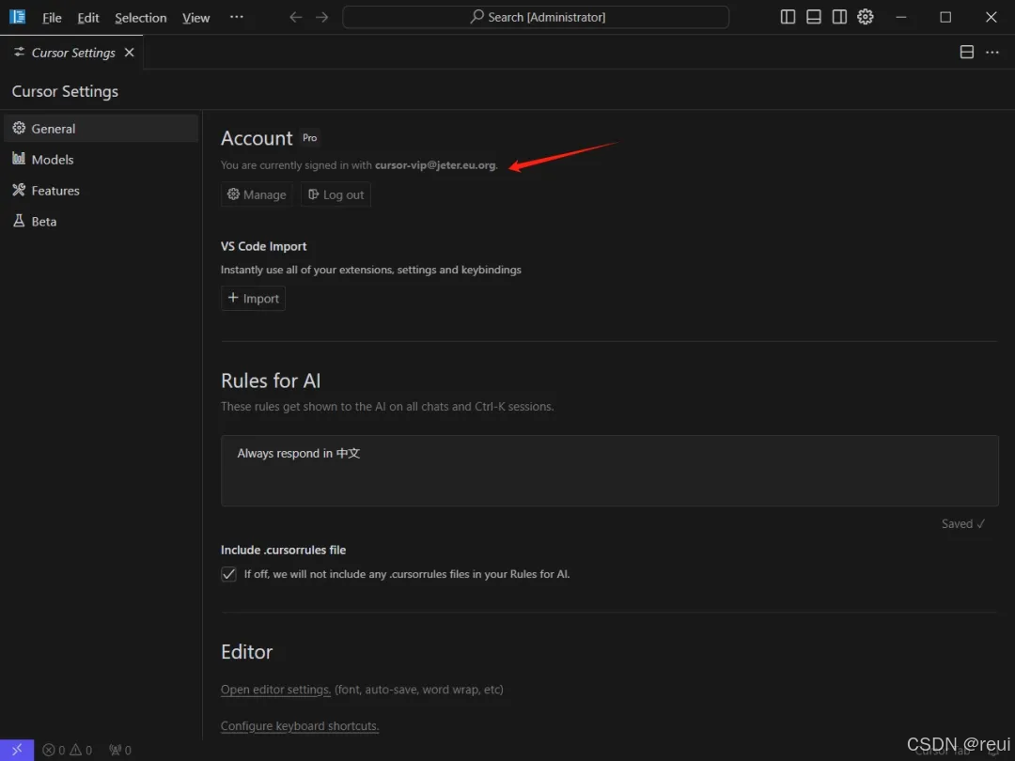This screenshot has height=761, width=1015.
Task: Go back with the left arrow
Action: point(296,17)
